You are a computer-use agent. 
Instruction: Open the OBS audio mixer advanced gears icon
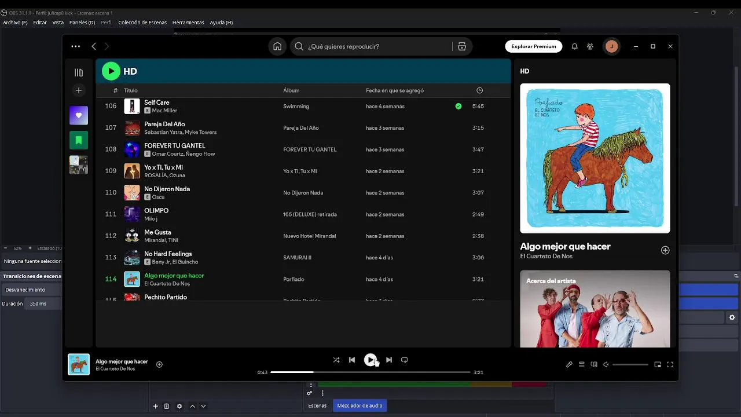coord(310,393)
